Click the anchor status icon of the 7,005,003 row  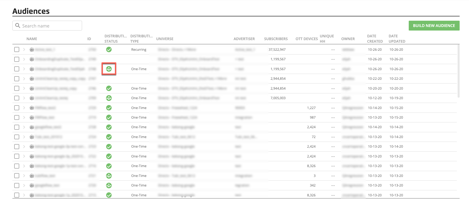[109, 98]
